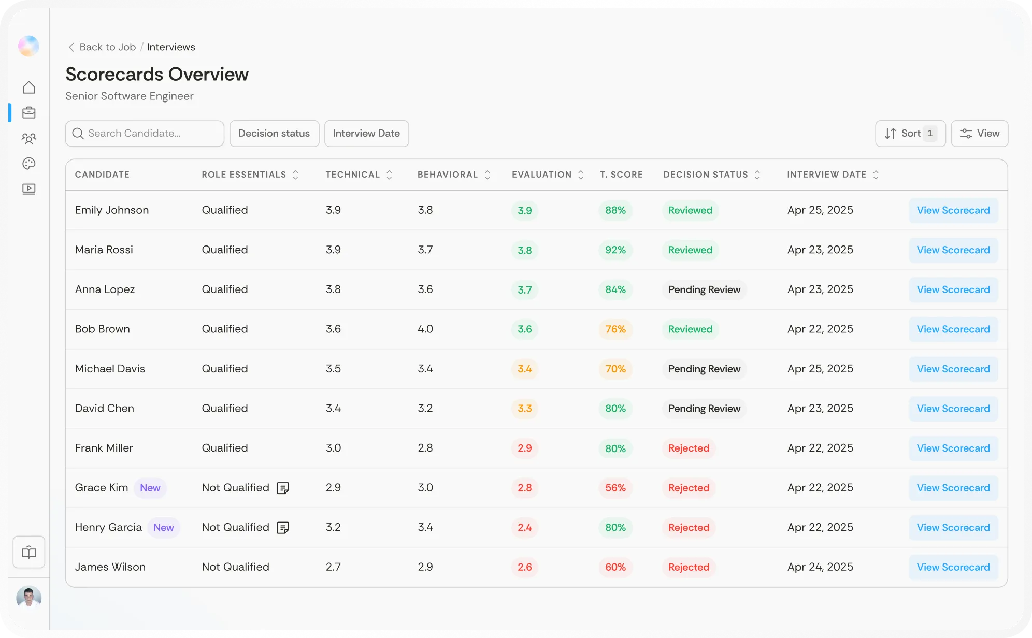Click the app logo at sidebar top
The width and height of the screenshot is (1032, 638).
tap(28, 46)
